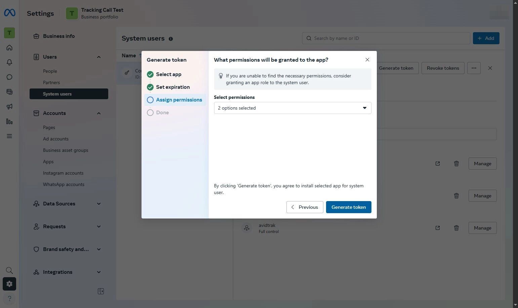The height and width of the screenshot is (308, 518).
Task: Open avidtrak in new window via external link icon
Action: click(437, 228)
